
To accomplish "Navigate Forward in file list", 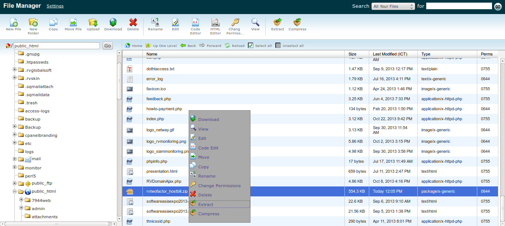I will (x=210, y=45).
